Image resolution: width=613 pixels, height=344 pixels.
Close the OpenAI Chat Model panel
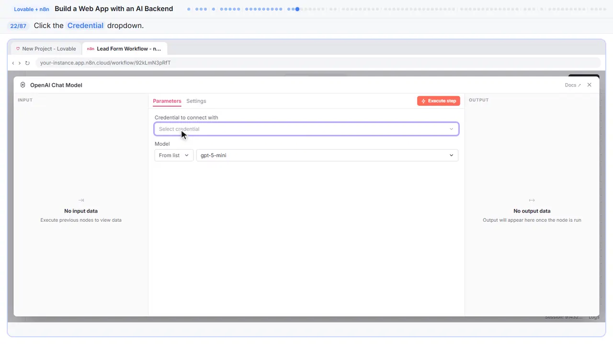click(x=590, y=85)
